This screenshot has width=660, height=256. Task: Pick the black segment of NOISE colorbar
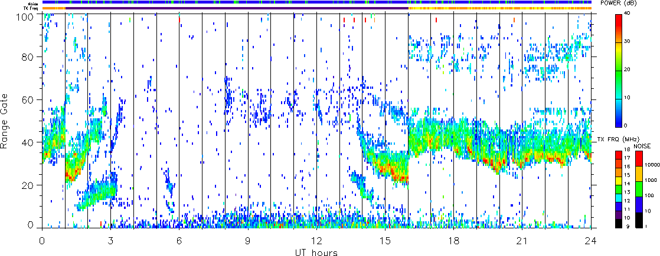(x=639, y=220)
